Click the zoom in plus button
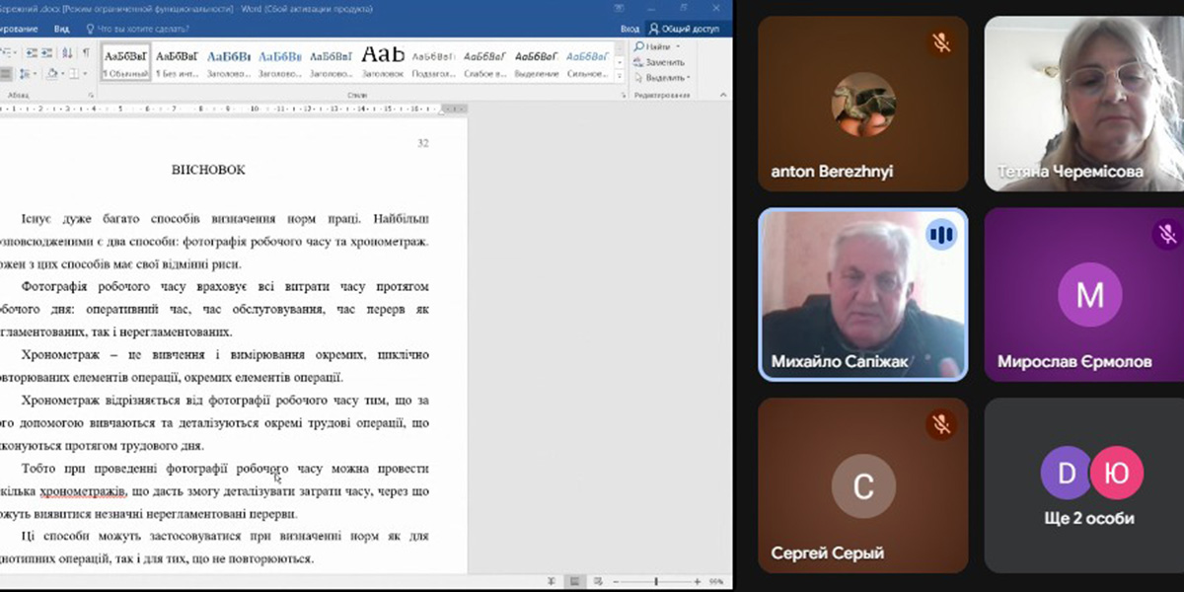The image size is (1184, 592). coord(698,581)
